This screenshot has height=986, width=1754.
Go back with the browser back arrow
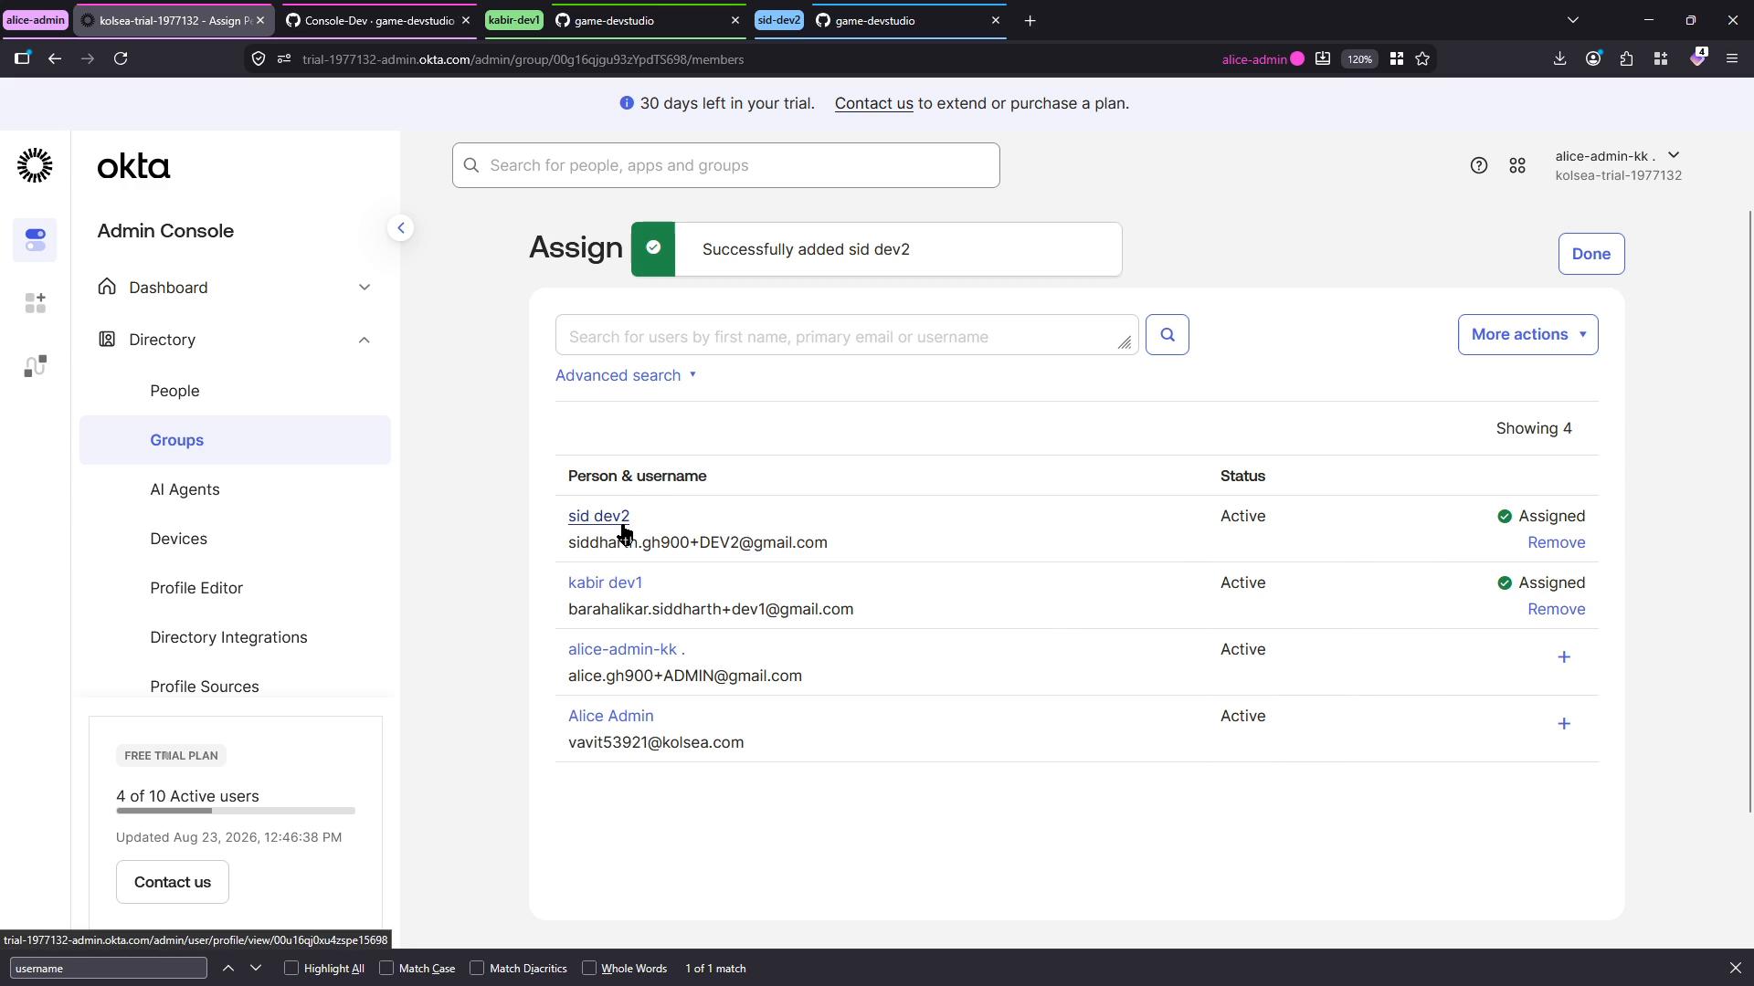55,59
